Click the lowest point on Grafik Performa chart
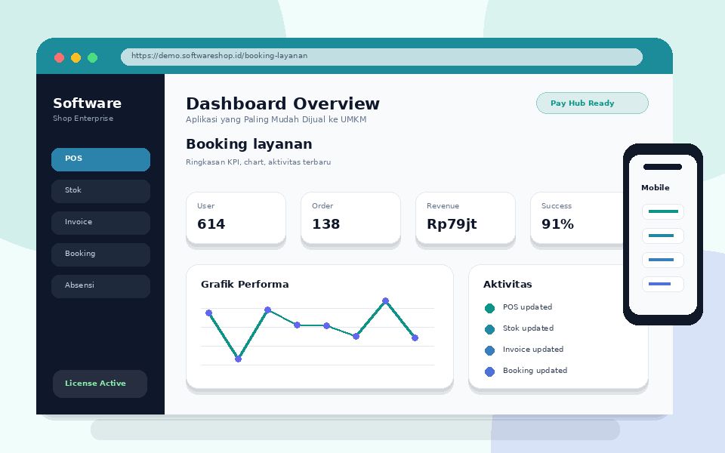 pos(238,359)
